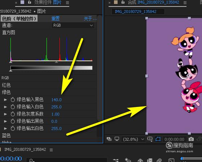
Task: Select the 合成 IMG_20180729_135842 viewer tab
Action: click(x=153, y=2)
